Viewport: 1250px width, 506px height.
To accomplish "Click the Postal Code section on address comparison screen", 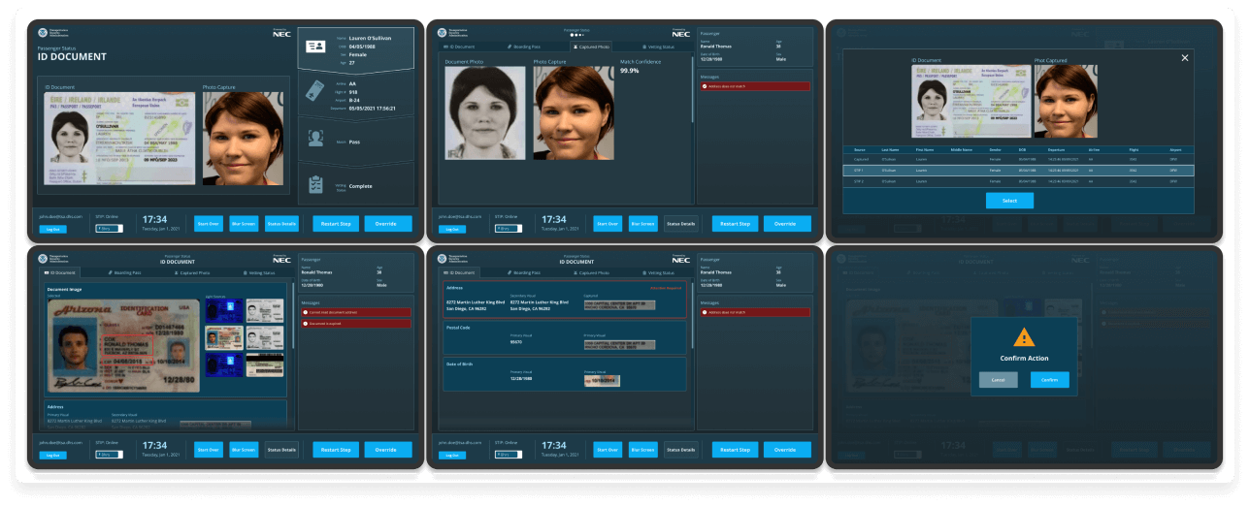I will pyautogui.click(x=565, y=336).
